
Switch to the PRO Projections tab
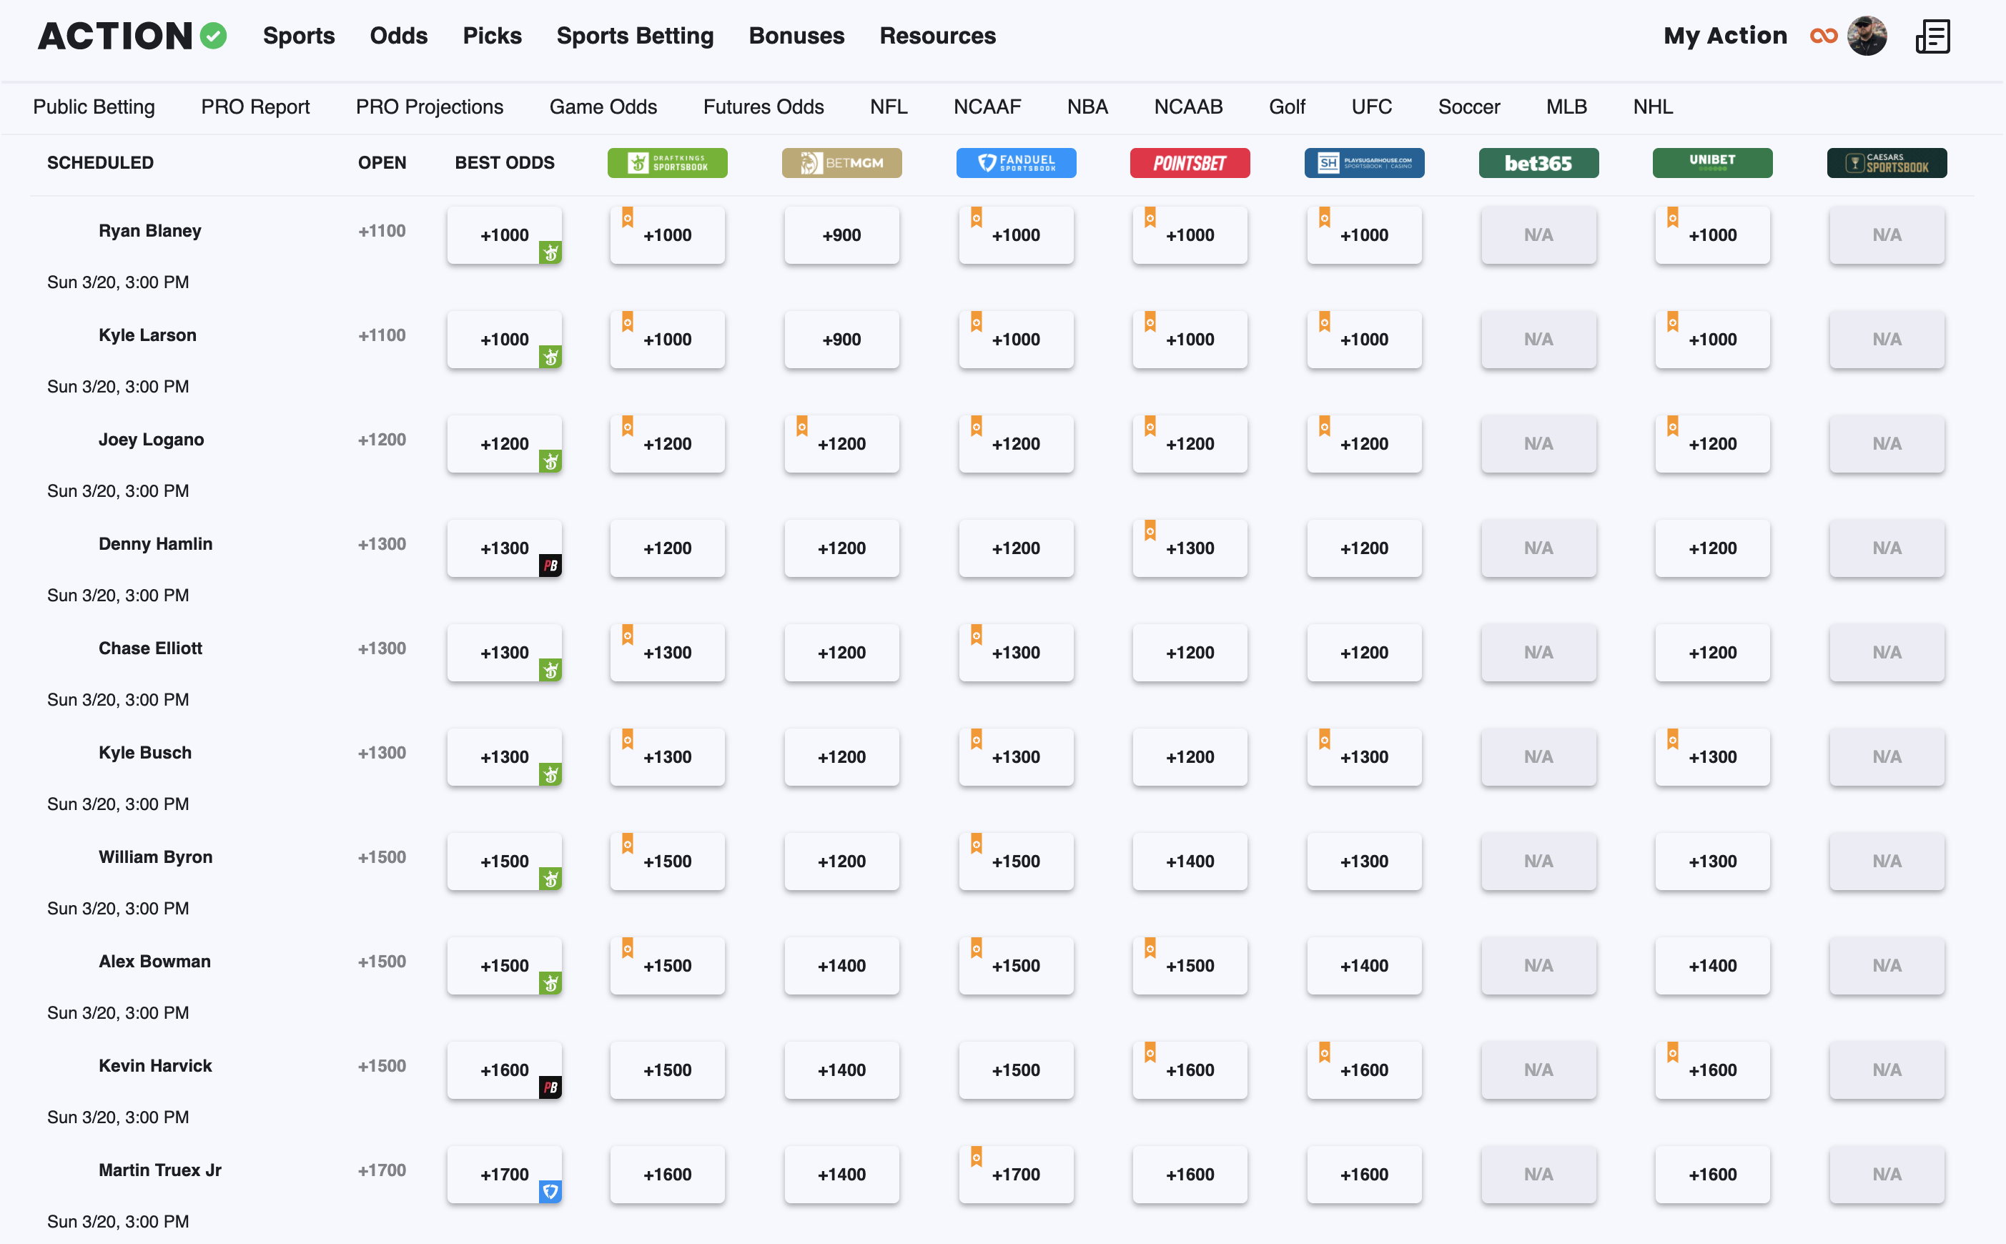pyautogui.click(x=428, y=107)
